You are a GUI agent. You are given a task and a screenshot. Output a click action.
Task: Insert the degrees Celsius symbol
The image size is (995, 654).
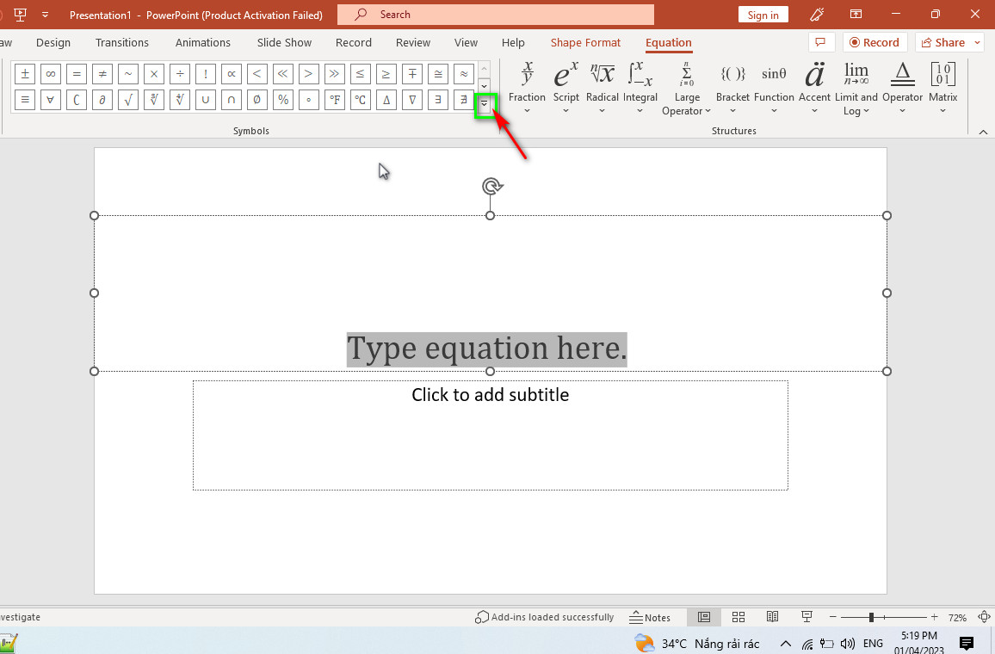[x=361, y=100]
